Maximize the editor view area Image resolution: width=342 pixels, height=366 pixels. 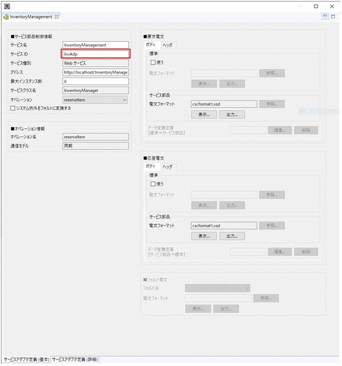(x=333, y=16)
